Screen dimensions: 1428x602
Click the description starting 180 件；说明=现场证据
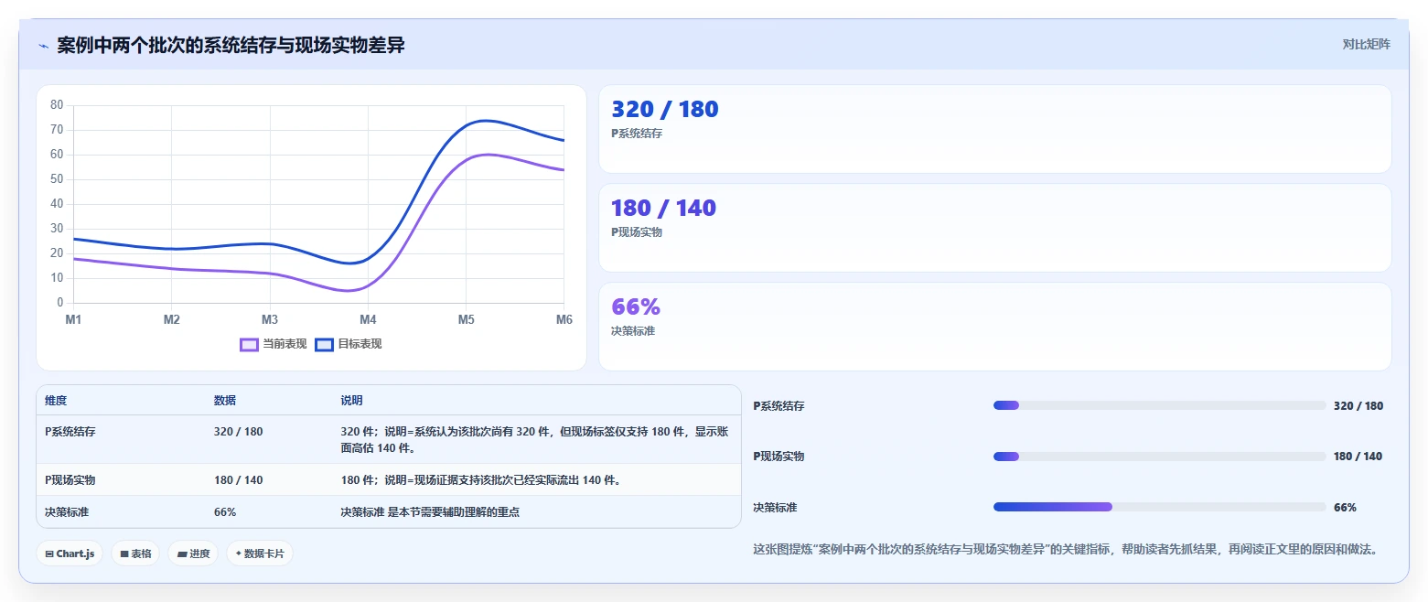click(481, 480)
